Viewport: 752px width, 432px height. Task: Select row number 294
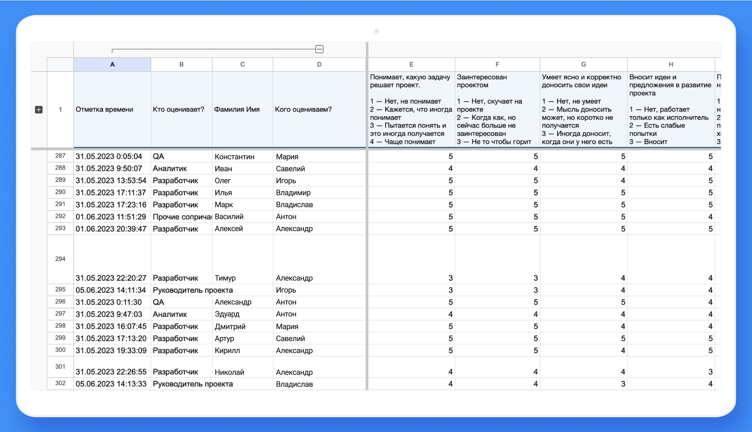60,259
